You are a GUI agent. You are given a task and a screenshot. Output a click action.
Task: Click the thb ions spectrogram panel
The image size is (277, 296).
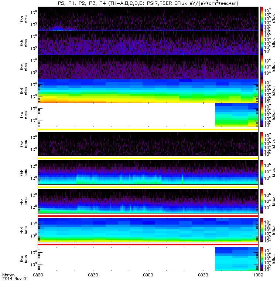coord(148,172)
